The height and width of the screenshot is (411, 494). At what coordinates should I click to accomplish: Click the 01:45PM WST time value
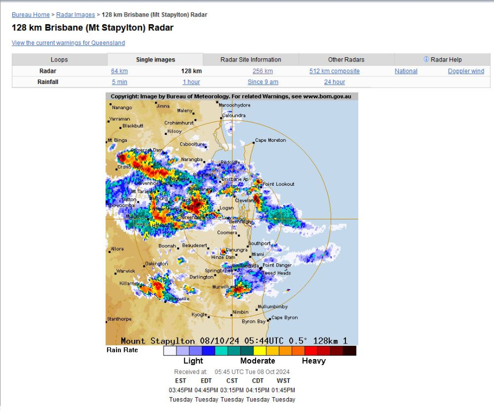coord(283,390)
